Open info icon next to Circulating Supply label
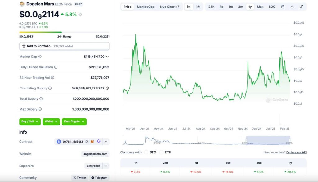This screenshot has height=182, width=318. pyautogui.click(x=50, y=88)
